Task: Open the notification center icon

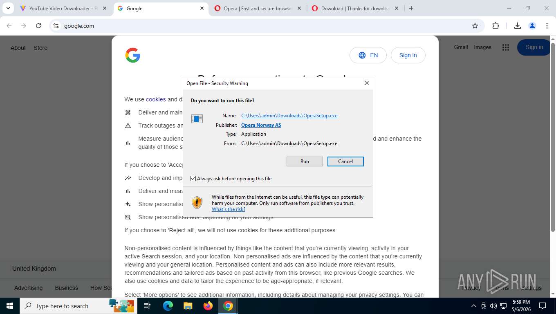Action: [x=543, y=306]
